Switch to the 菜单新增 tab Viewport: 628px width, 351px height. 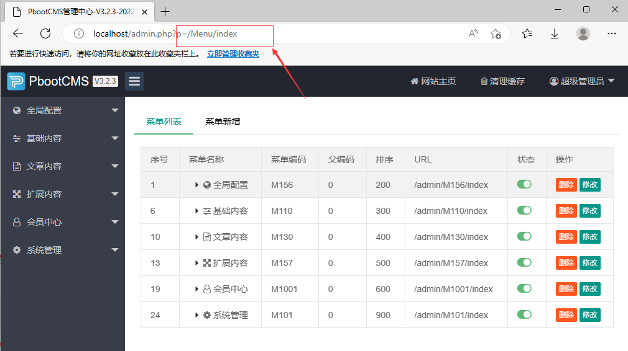[x=223, y=122]
